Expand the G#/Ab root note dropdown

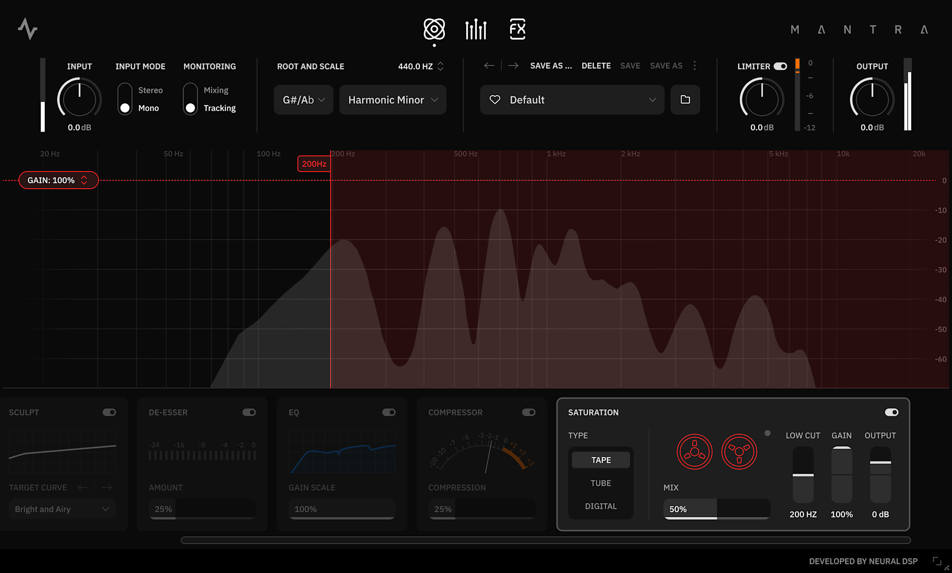303,100
